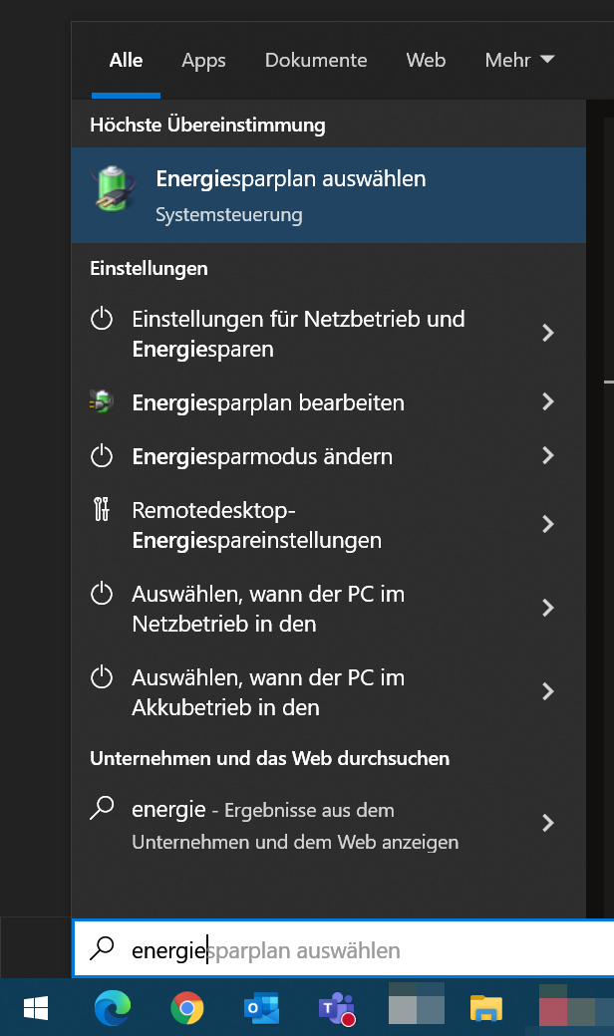Click the Windows Start button
This screenshot has width=614, height=1036.
[x=36, y=1009]
